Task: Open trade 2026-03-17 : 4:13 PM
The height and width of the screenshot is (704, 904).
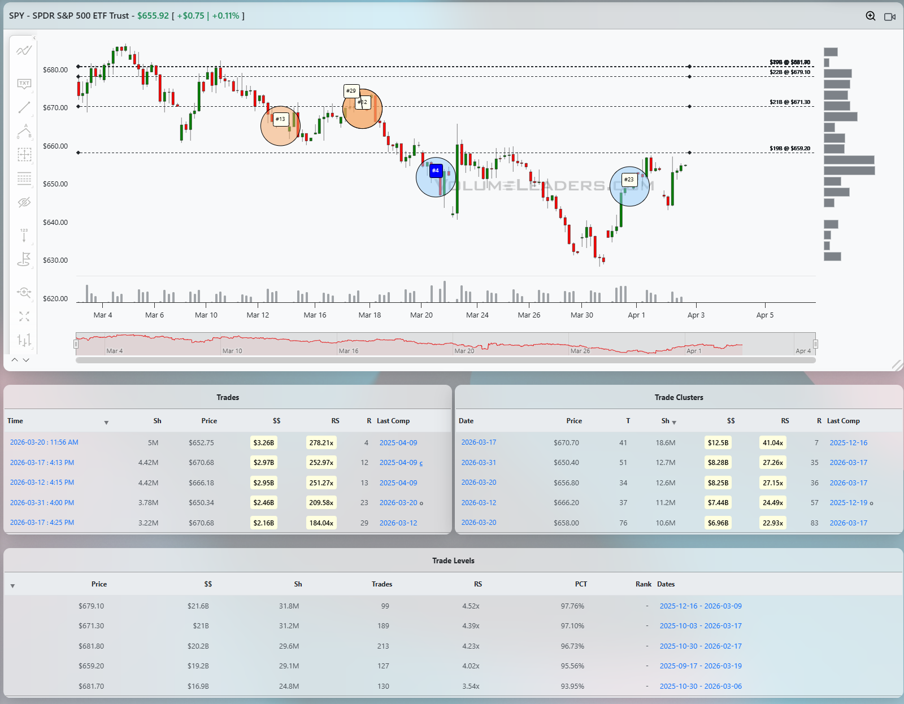Action: coord(42,462)
